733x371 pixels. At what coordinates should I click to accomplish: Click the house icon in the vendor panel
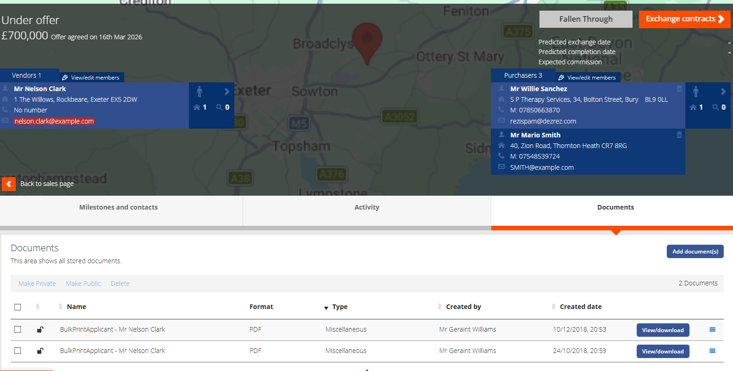point(197,107)
